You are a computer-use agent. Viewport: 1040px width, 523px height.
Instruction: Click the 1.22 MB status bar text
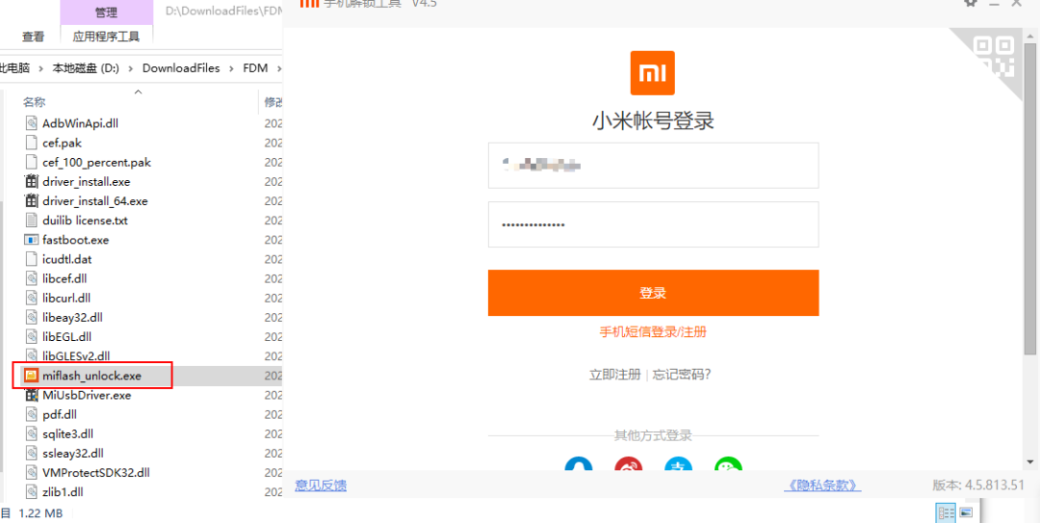tap(40, 513)
